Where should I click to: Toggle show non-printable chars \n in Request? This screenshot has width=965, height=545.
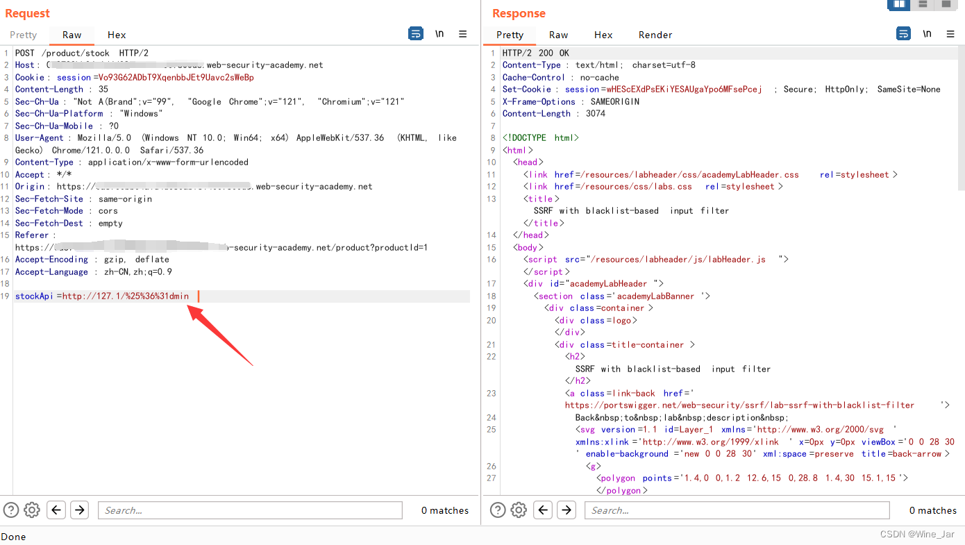(439, 33)
